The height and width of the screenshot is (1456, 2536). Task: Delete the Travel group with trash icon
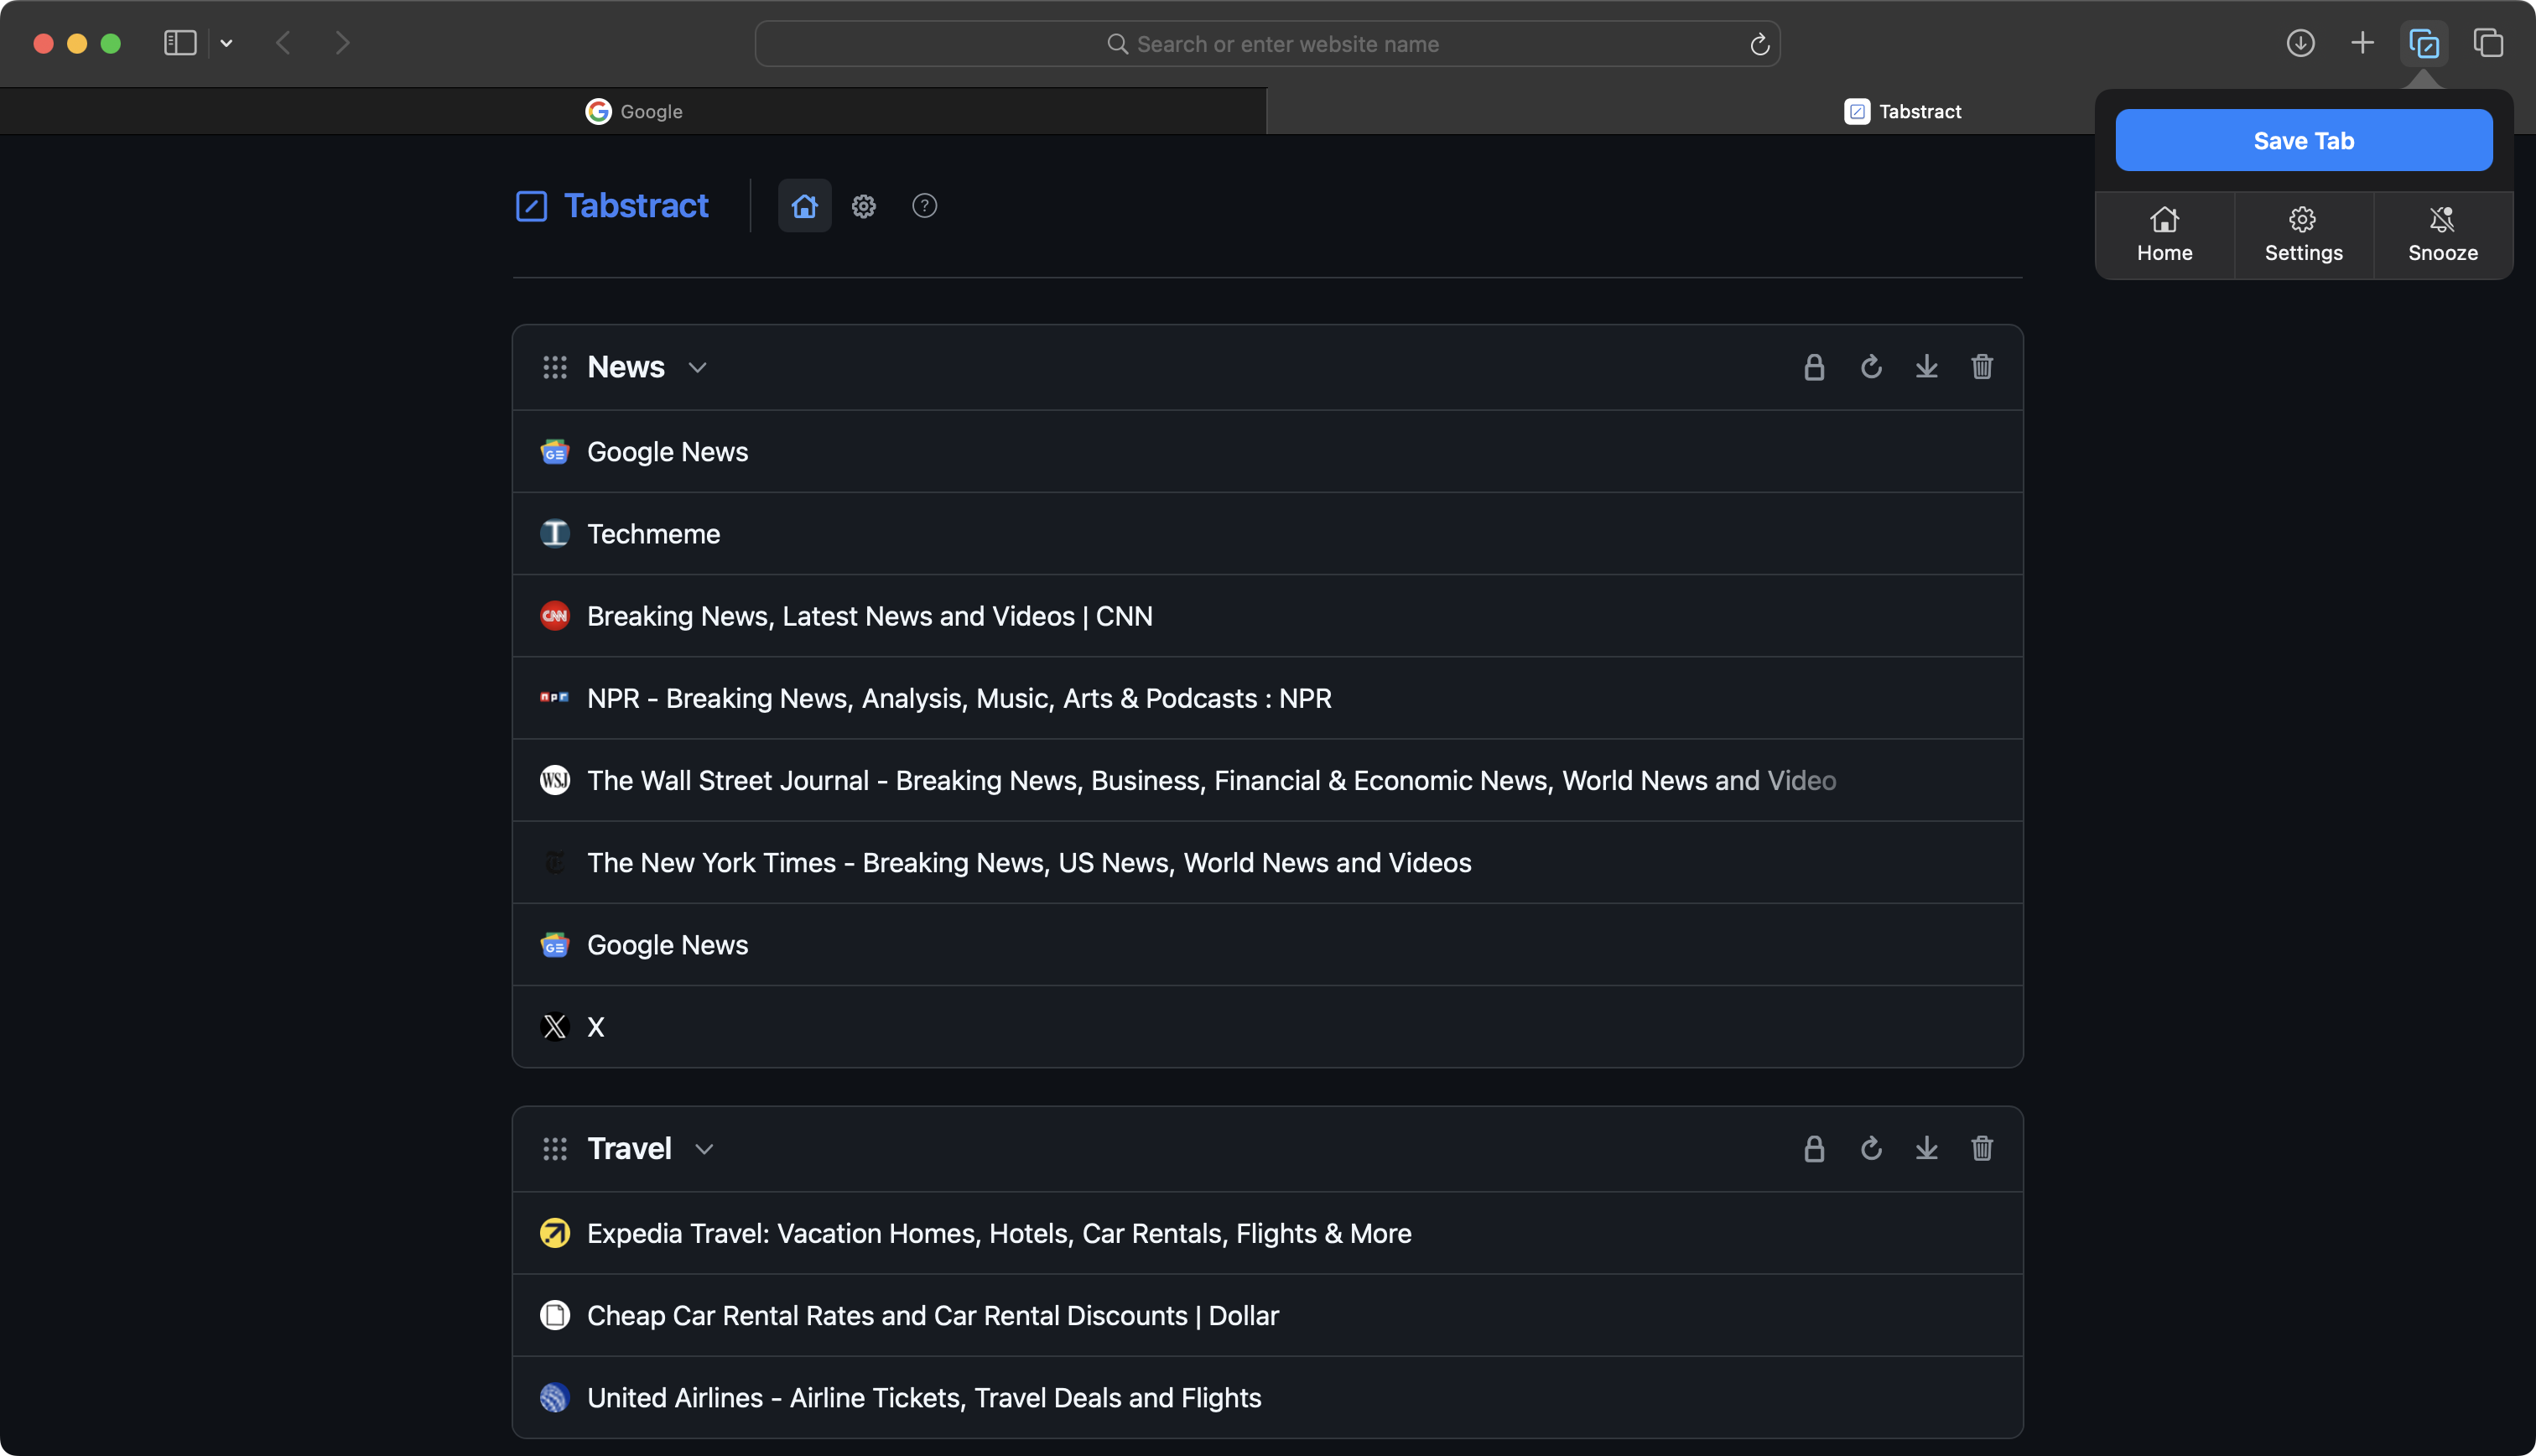point(1981,1148)
